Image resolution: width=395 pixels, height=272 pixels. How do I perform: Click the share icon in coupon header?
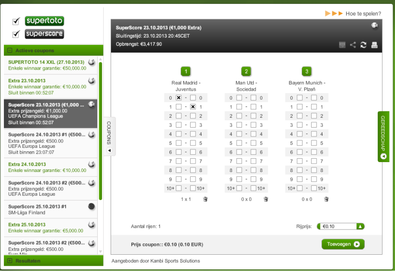353,45
